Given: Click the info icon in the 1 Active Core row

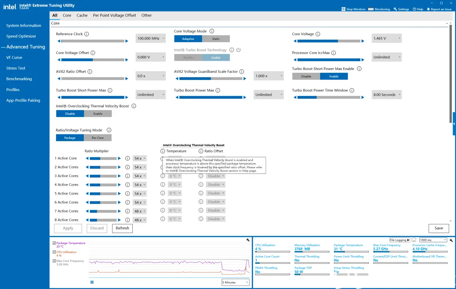Looking at the screenshot, I should coord(127,158).
